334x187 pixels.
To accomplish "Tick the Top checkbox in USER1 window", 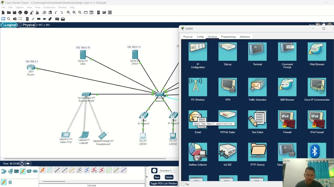I will 183,184.
